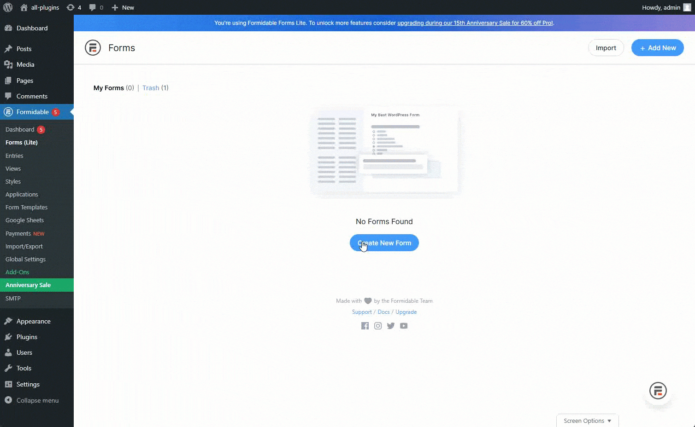Open the Media library menu
This screenshot has height=427, width=695.
(x=37, y=64)
